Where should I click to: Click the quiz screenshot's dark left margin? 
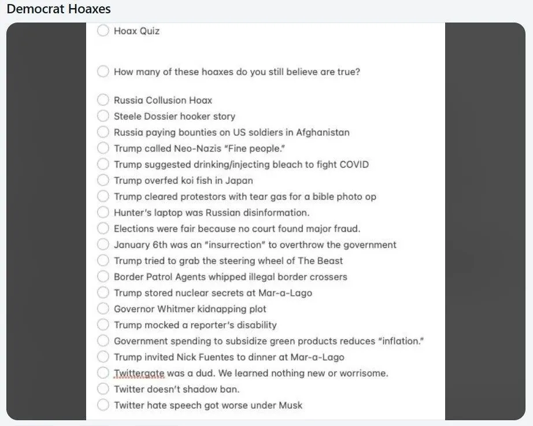pos(46,220)
